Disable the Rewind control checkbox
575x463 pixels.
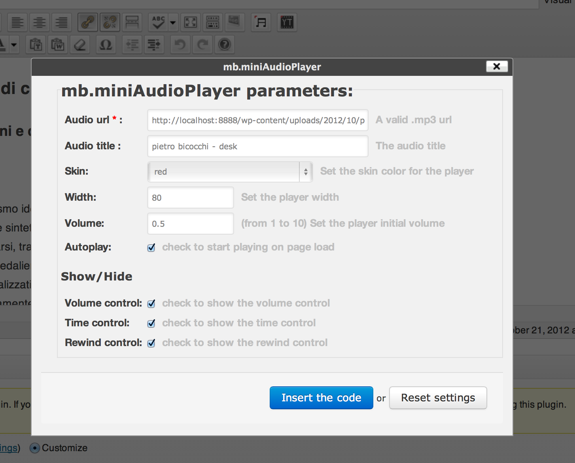(x=151, y=343)
